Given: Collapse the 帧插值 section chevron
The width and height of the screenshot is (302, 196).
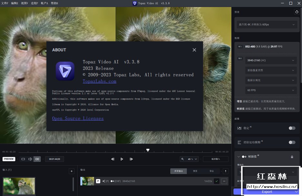Looking at the screenshot, I should pos(239,157).
